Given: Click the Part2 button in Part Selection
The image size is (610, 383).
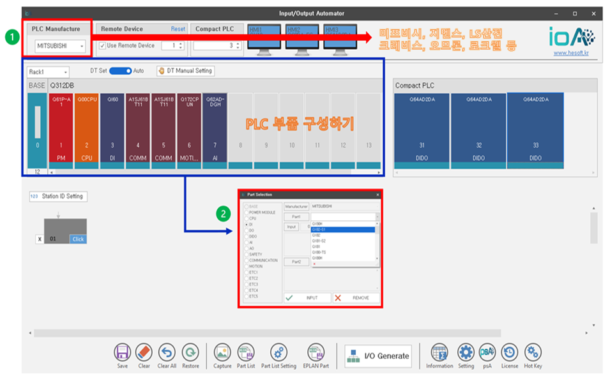Looking at the screenshot, I should point(296,262).
